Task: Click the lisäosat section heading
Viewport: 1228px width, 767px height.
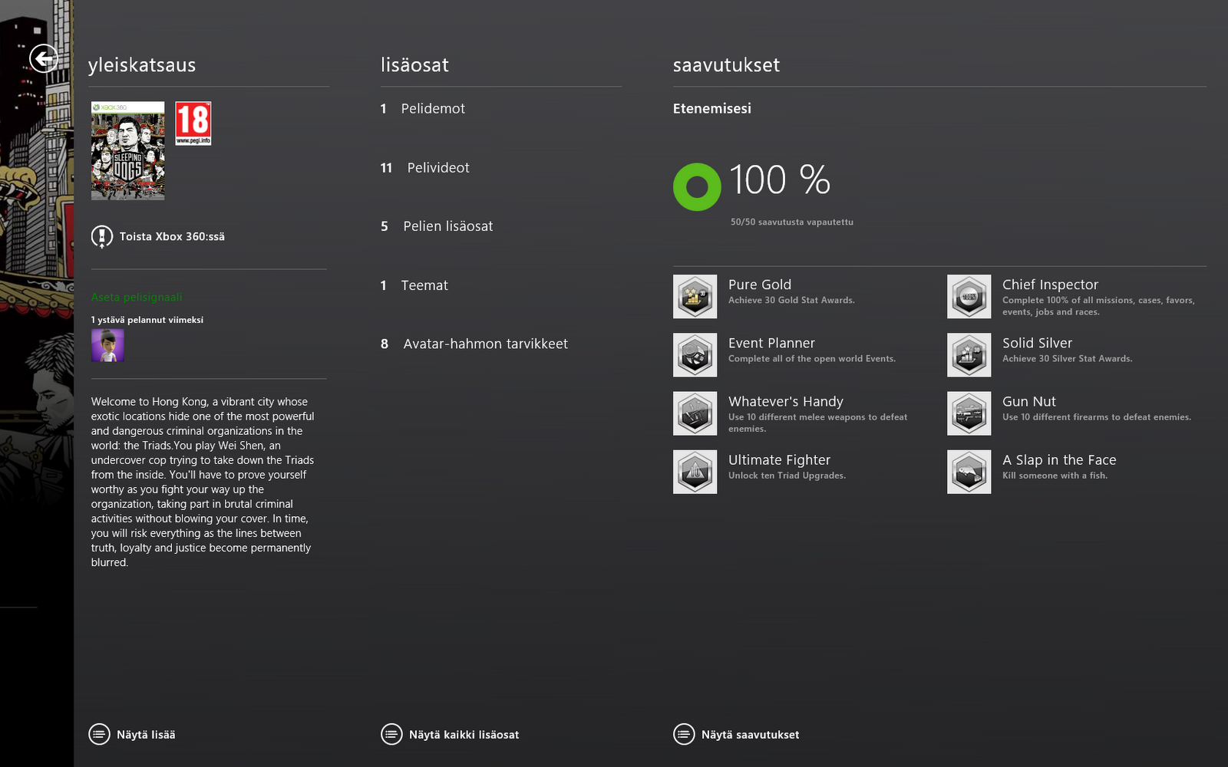Action: (x=414, y=65)
